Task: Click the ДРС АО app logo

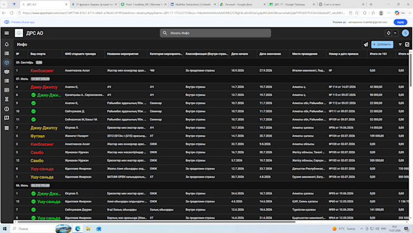Action: coord(19,33)
